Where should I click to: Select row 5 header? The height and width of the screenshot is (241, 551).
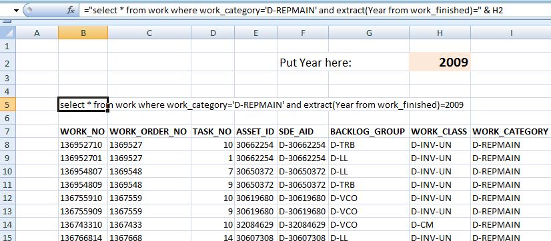[x=9, y=105]
